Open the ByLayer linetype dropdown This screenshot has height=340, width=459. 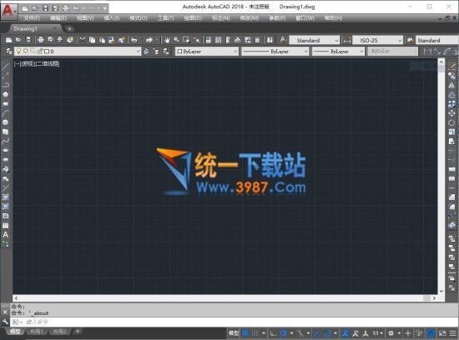pos(275,52)
